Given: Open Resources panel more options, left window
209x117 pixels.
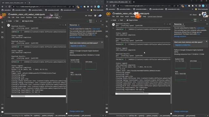Looking at the screenshot, I should [102, 25].
